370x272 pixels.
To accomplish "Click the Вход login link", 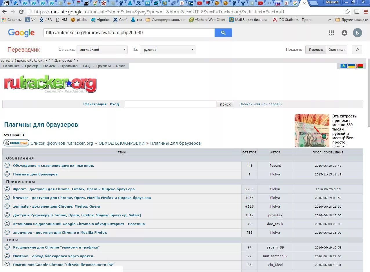I will [x=114, y=104].
